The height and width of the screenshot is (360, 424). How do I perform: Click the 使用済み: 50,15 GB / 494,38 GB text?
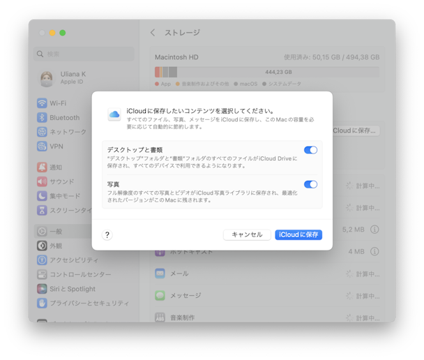331,57
